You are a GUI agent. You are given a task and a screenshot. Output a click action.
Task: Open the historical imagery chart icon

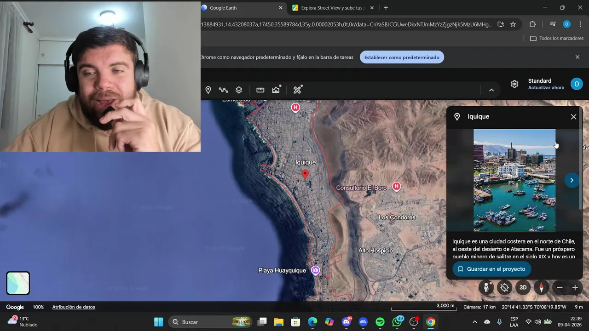point(276,90)
